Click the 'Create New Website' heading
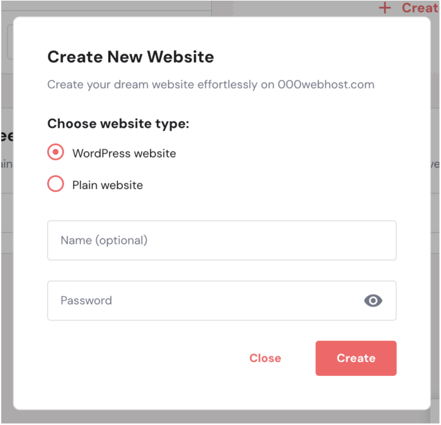 pos(130,57)
